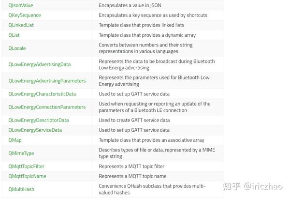Select the QMultiHash class link

[x=21, y=189]
